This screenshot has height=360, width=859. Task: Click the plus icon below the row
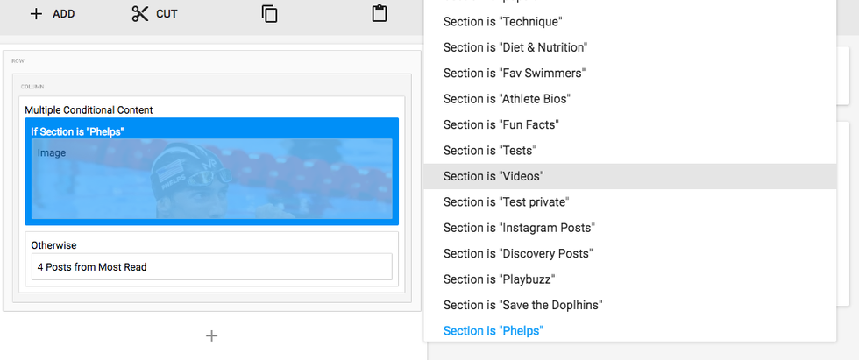(211, 335)
